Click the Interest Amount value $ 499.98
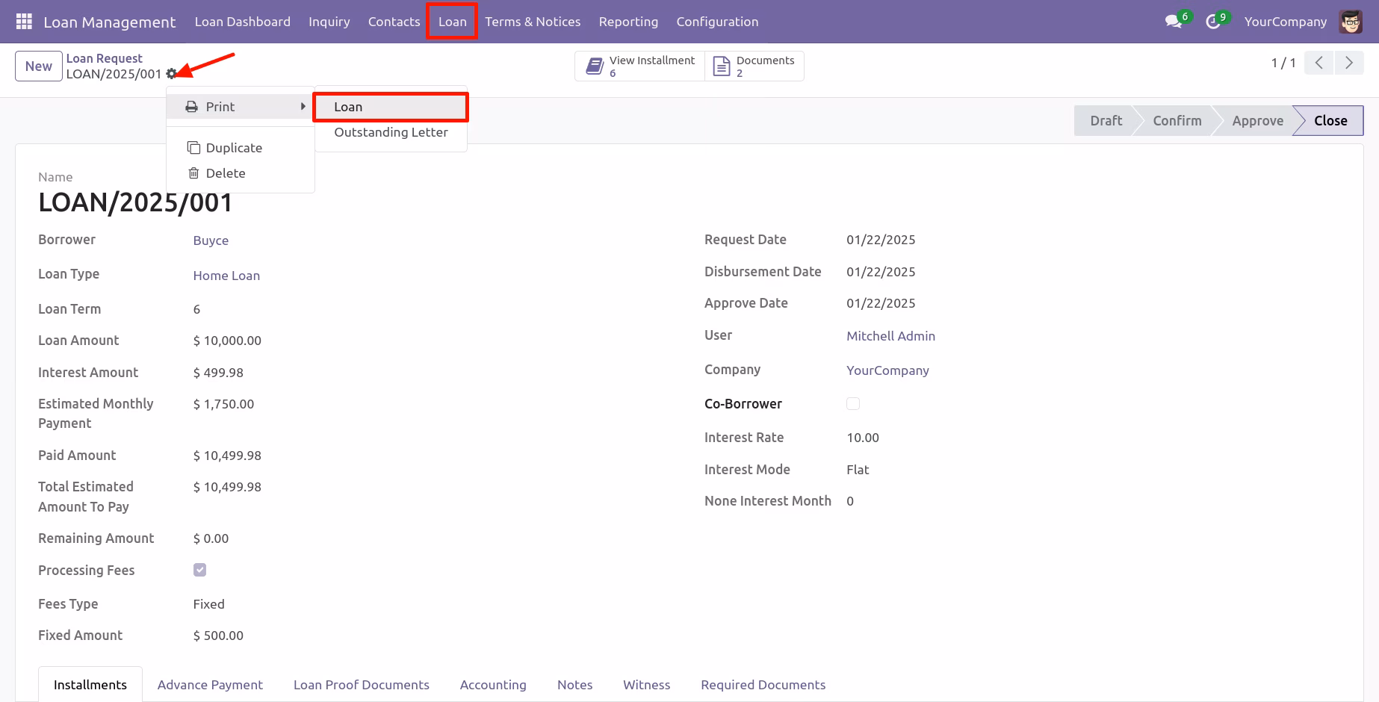Image resolution: width=1379 pixels, height=702 pixels. tap(218, 373)
